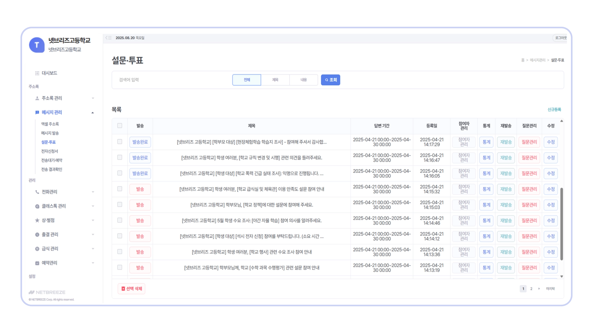
Task: Click the rewards-penalty star icon
Action: (37, 220)
